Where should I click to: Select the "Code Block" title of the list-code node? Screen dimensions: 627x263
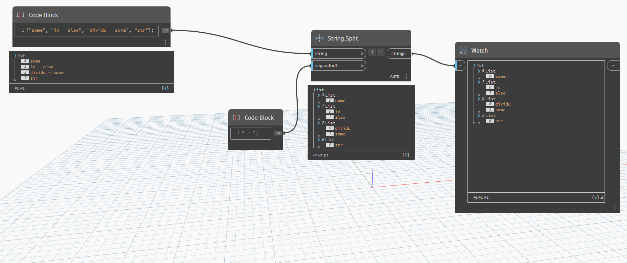(x=43, y=15)
